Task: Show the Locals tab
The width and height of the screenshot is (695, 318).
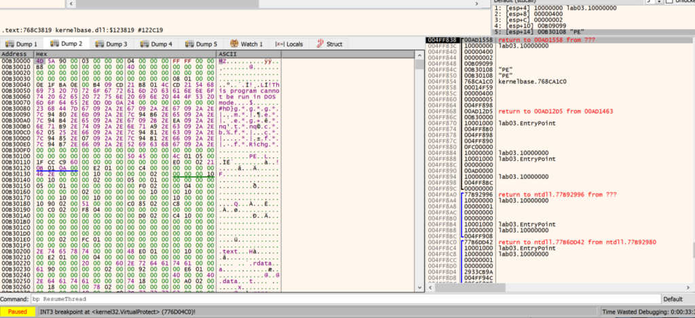Action: click(289, 44)
